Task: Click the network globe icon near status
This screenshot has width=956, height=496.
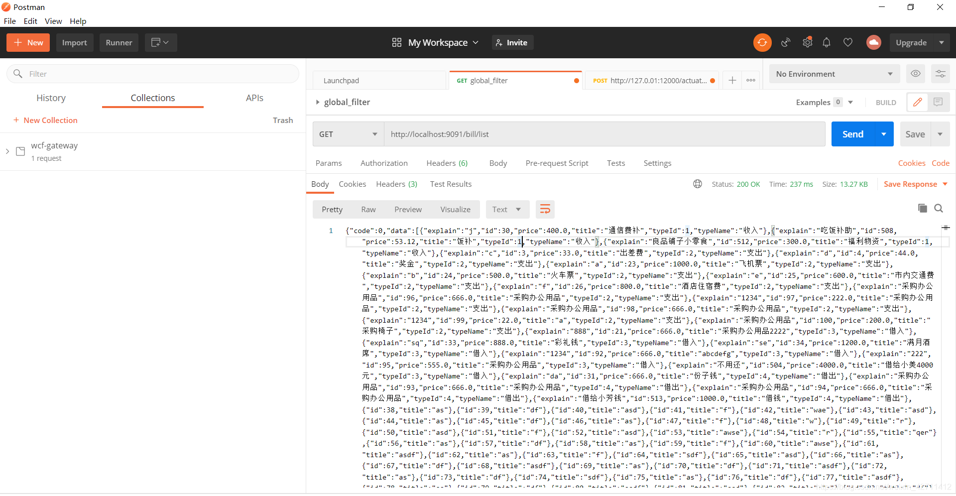Action: pos(698,184)
